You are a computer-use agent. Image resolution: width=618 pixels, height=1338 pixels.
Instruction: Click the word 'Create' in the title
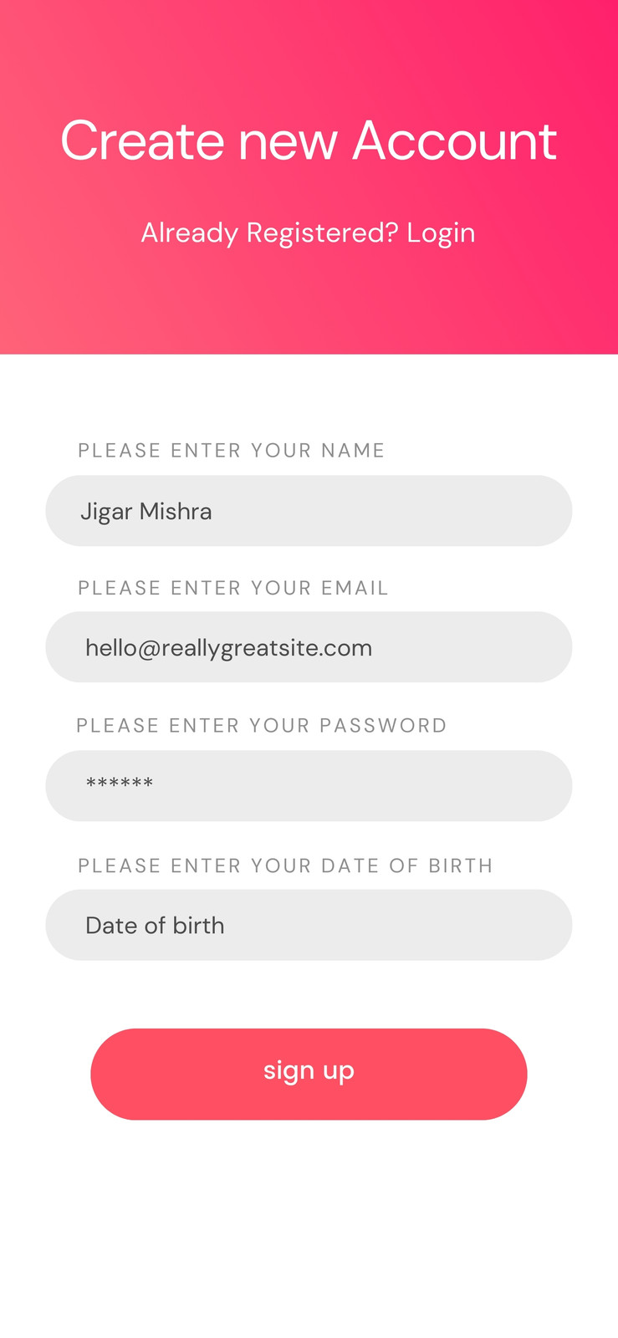(142, 140)
